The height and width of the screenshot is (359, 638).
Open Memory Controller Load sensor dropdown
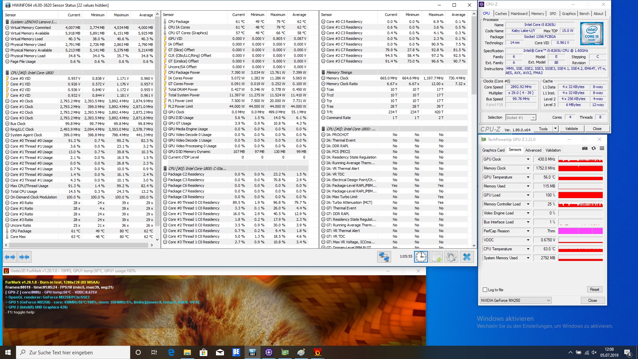point(528,204)
